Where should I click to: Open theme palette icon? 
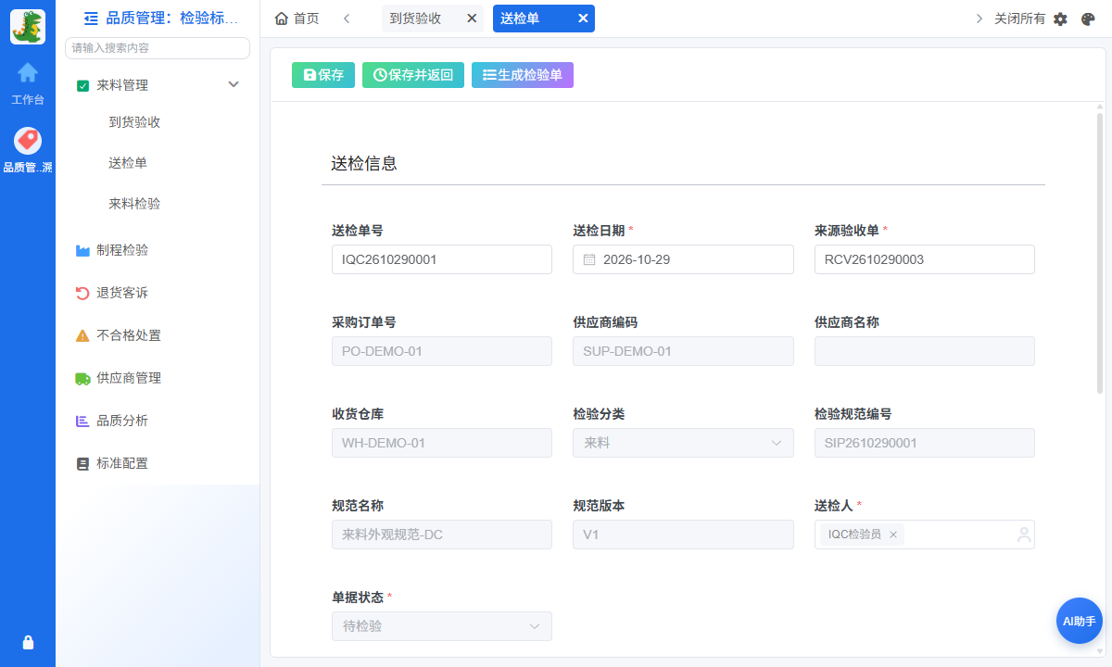click(1089, 19)
